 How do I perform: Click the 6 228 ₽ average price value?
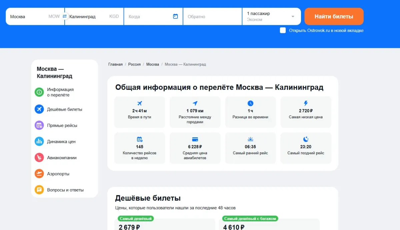click(x=195, y=147)
